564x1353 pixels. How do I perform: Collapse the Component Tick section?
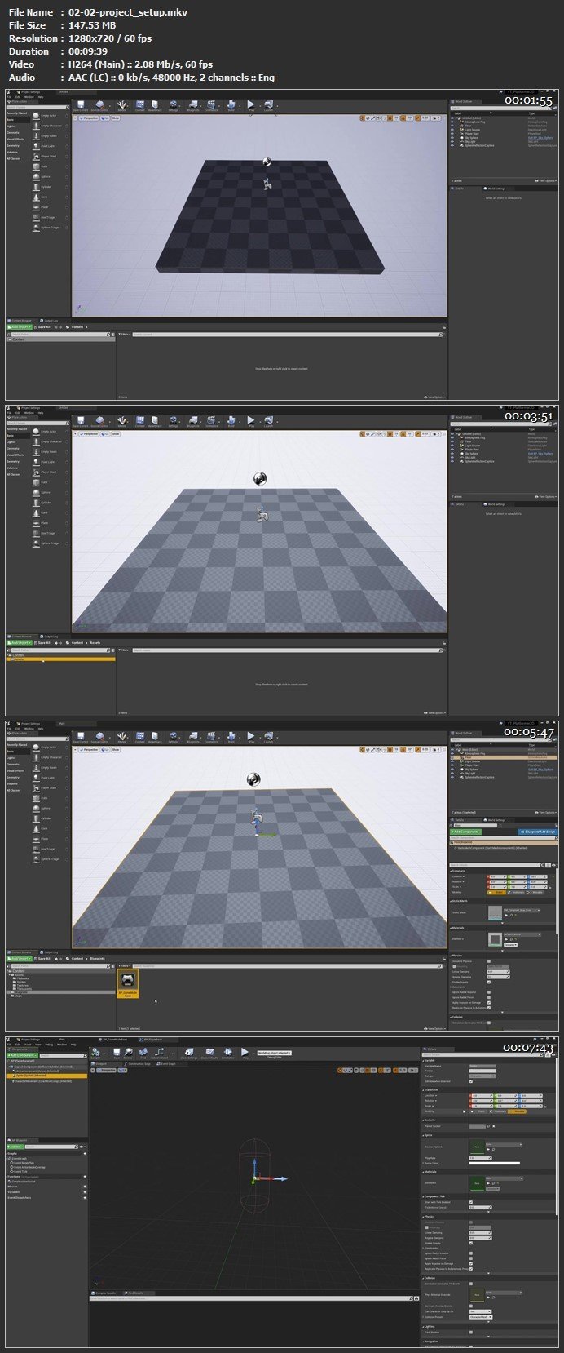[424, 1196]
